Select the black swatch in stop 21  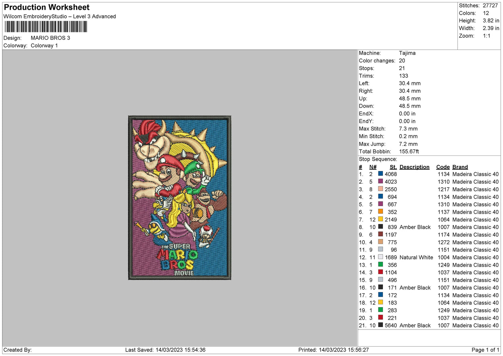click(380, 325)
